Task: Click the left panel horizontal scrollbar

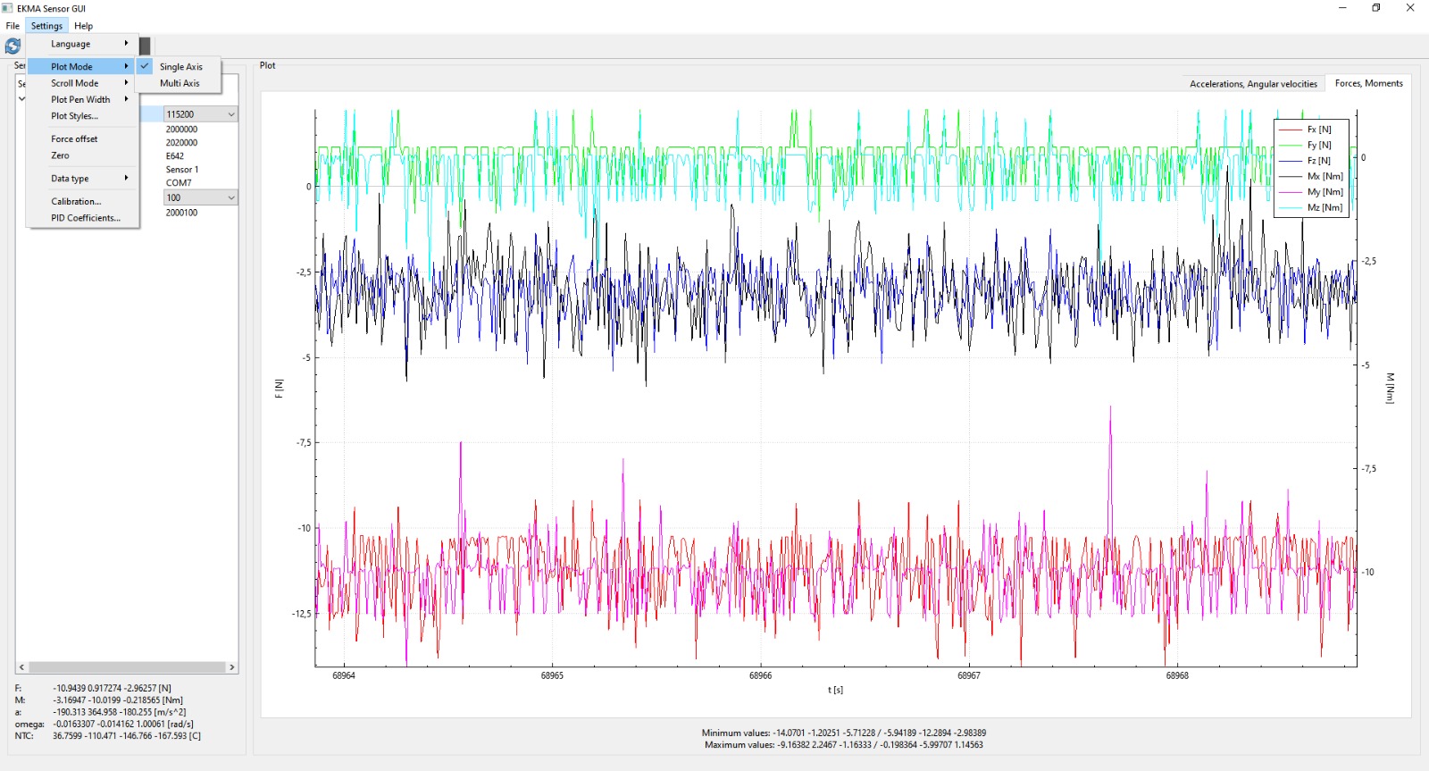Action: [x=126, y=667]
